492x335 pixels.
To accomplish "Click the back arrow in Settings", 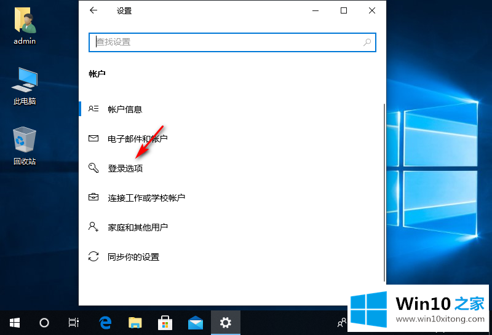I will pyautogui.click(x=93, y=10).
